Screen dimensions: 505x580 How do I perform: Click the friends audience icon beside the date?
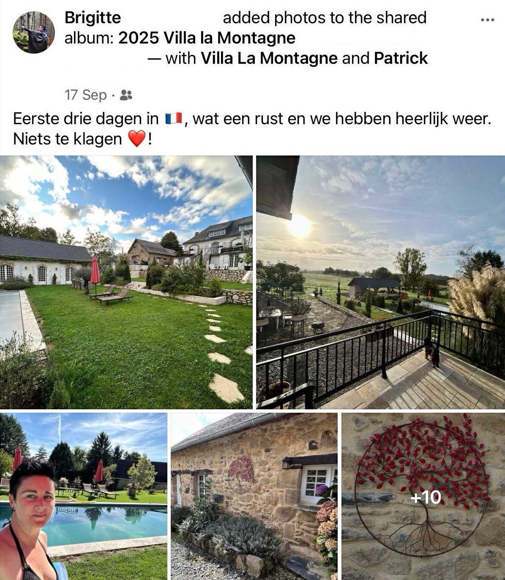126,95
